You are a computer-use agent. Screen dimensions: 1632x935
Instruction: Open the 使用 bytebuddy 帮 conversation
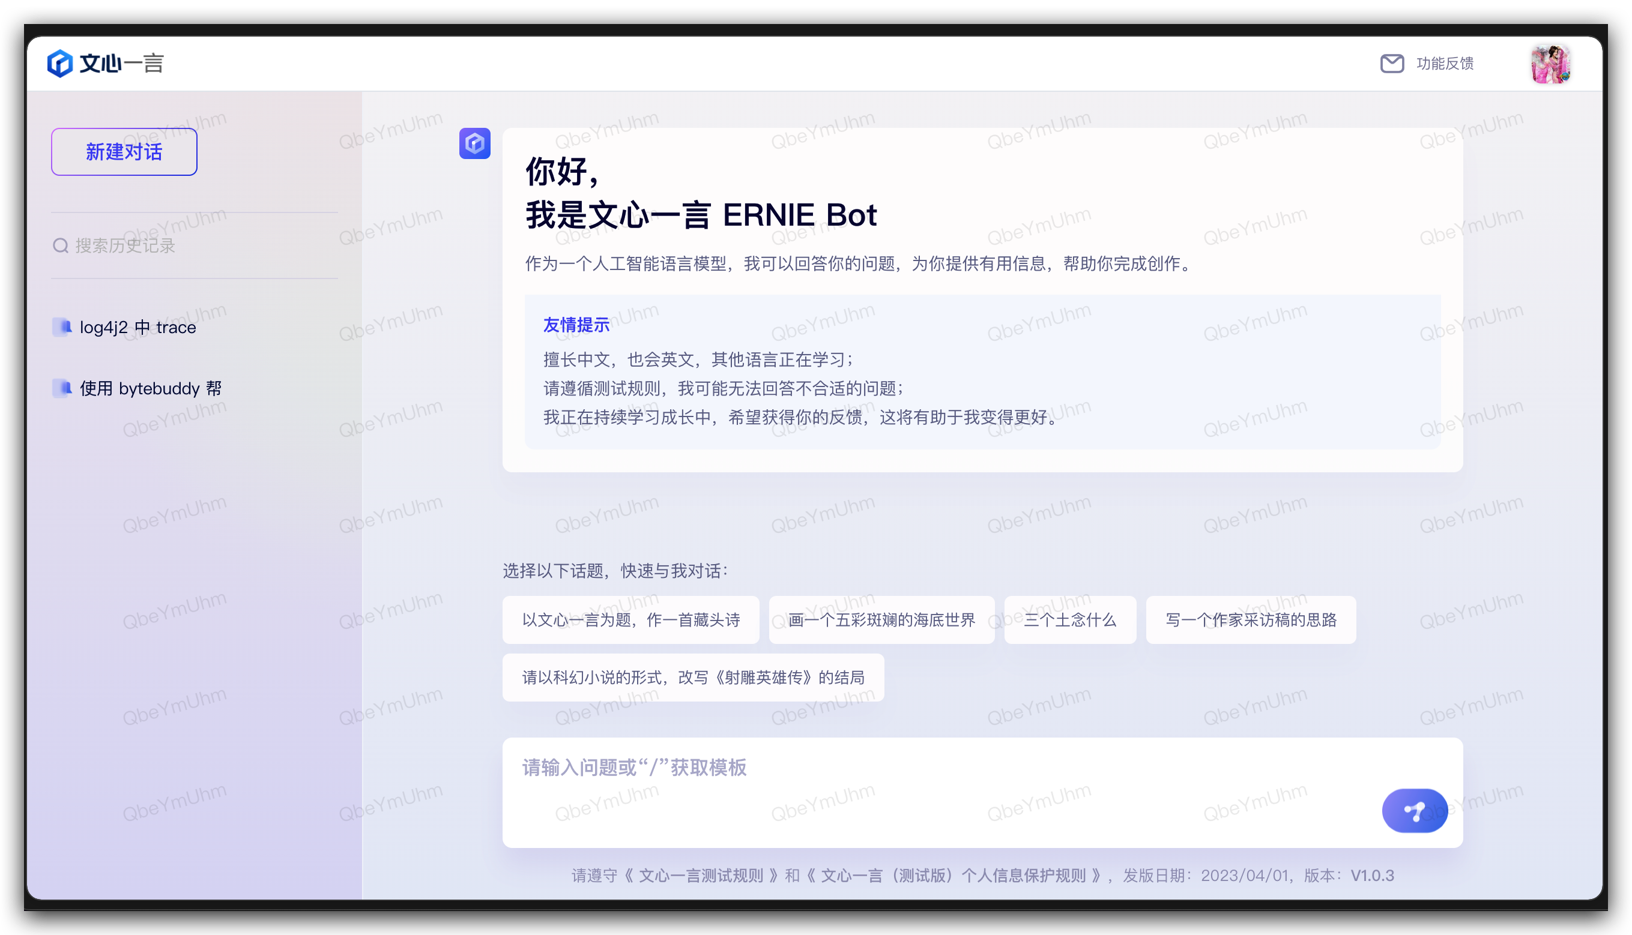coord(137,388)
